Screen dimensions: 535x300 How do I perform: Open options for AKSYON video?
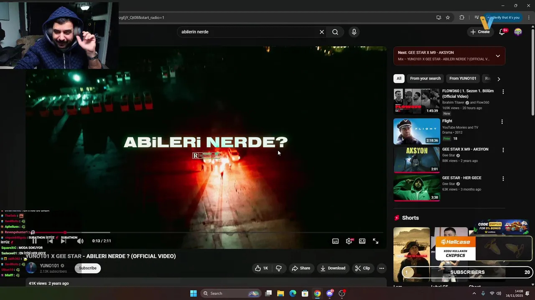[503, 150]
